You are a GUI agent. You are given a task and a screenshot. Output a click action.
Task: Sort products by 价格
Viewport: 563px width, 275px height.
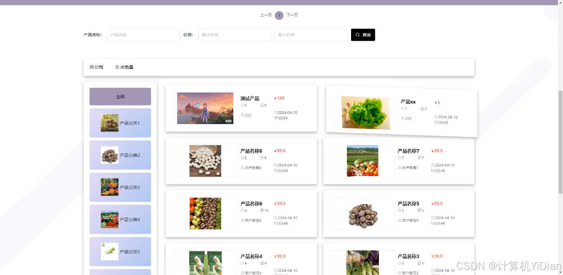pyautogui.click(x=96, y=67)
